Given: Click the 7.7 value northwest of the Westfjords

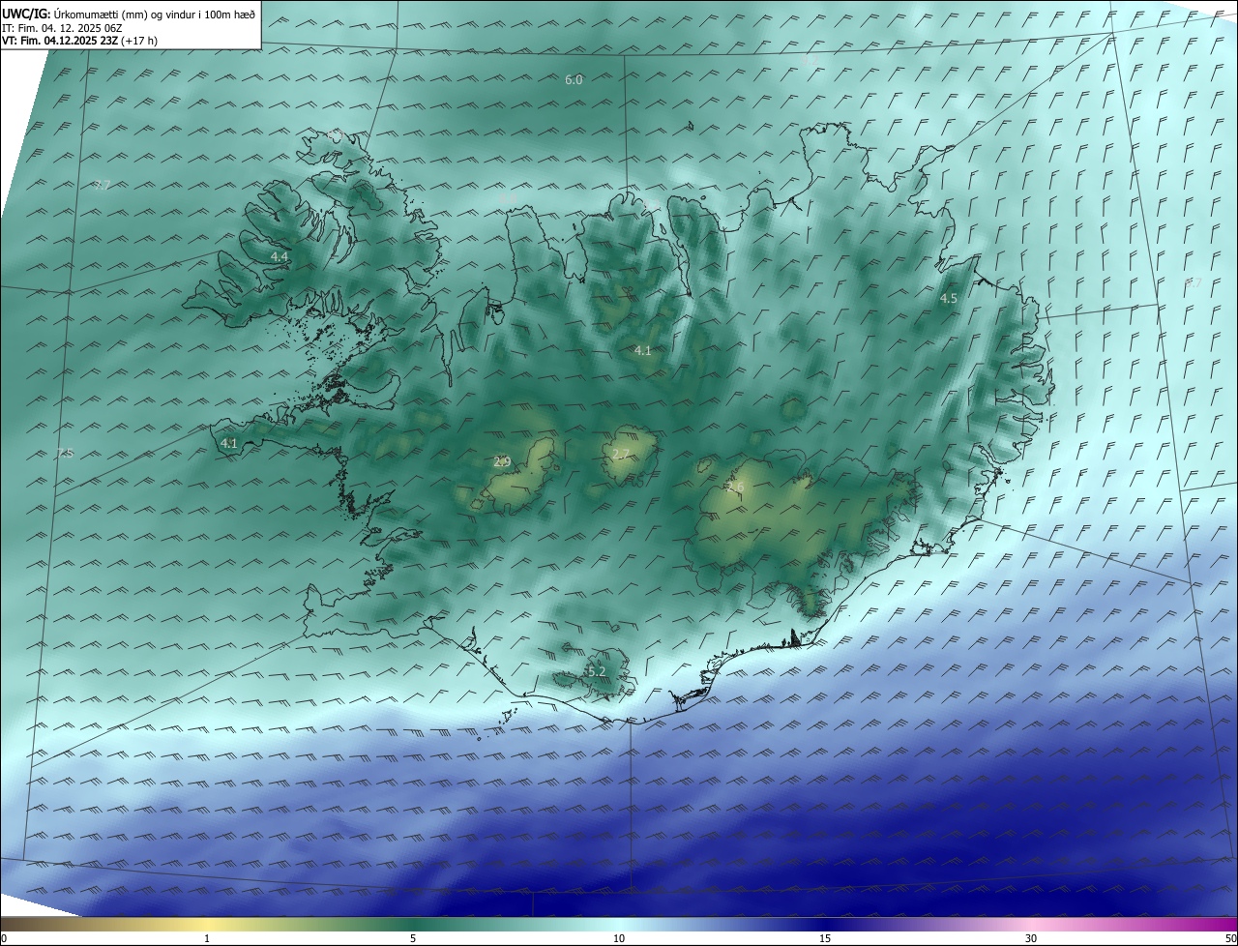Looking at the screenshot, I should tap(103, 185).
